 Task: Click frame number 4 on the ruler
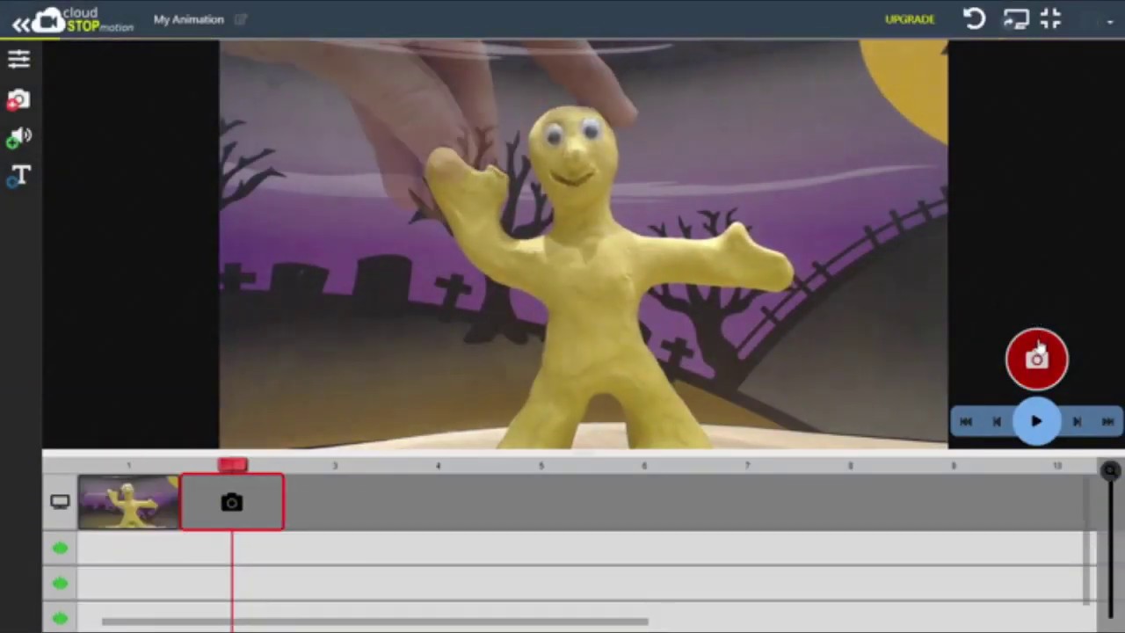(x=438, y=466)
